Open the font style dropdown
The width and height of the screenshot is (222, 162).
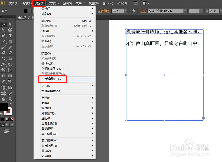201,11
